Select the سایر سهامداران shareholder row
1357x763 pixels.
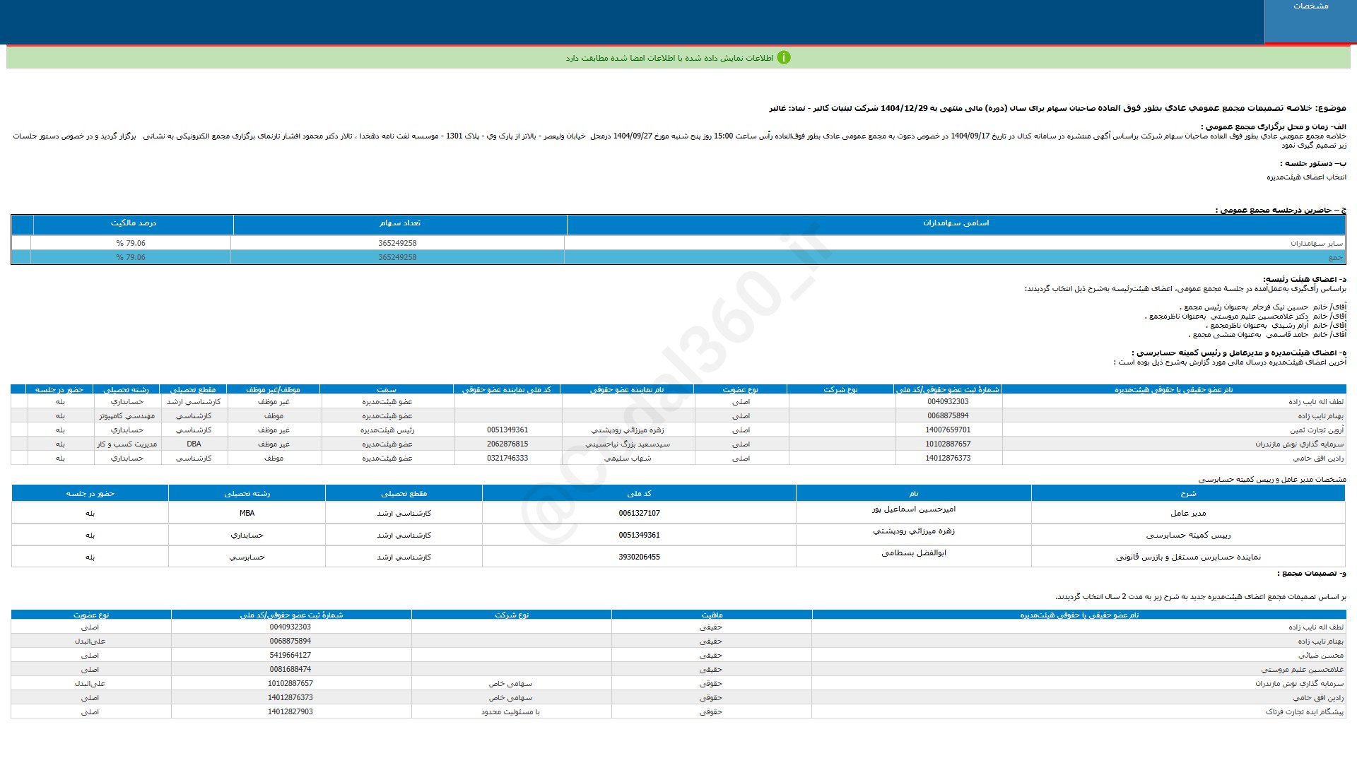click(1316, 243)
